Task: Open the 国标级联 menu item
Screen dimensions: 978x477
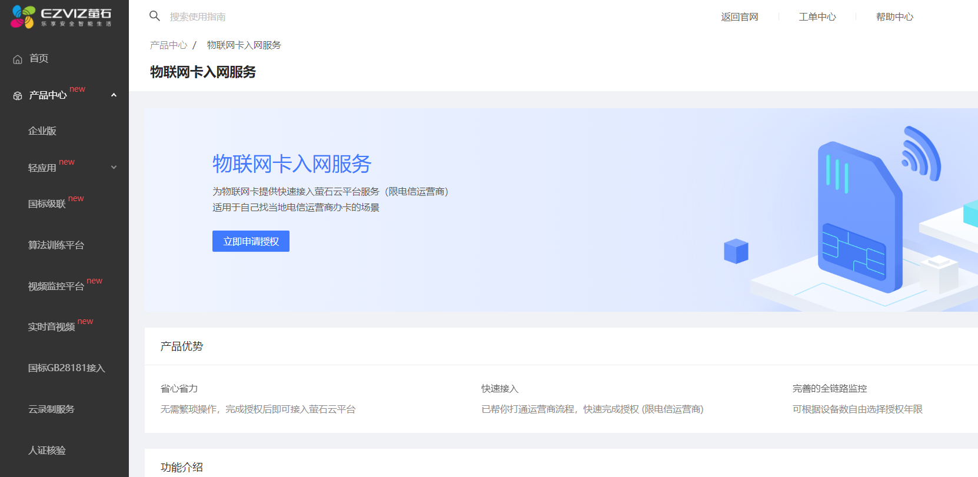Action: (x=47, y=204)
